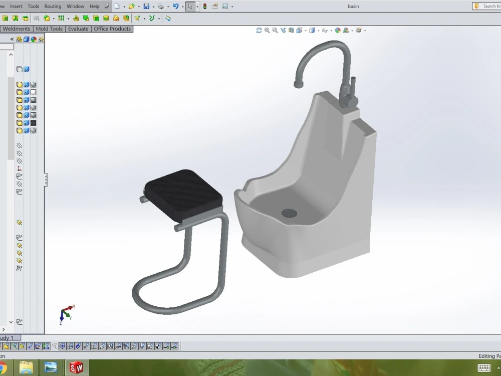Open DisplayManager color ball panel tab

(x=34, y=39)
